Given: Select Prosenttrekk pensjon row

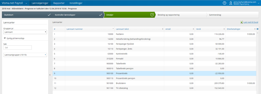Looking at the screenshot, I should coord(155,78).
